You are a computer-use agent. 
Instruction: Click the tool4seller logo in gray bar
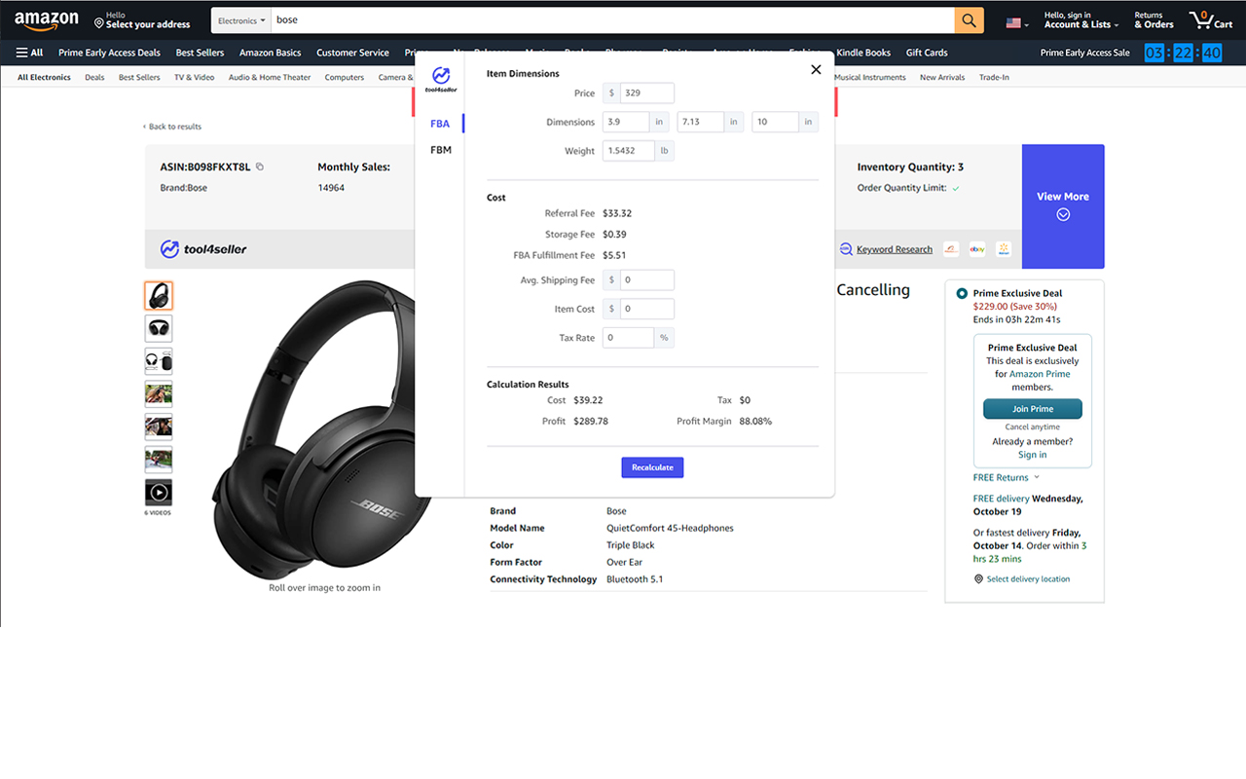pos(203,249)
